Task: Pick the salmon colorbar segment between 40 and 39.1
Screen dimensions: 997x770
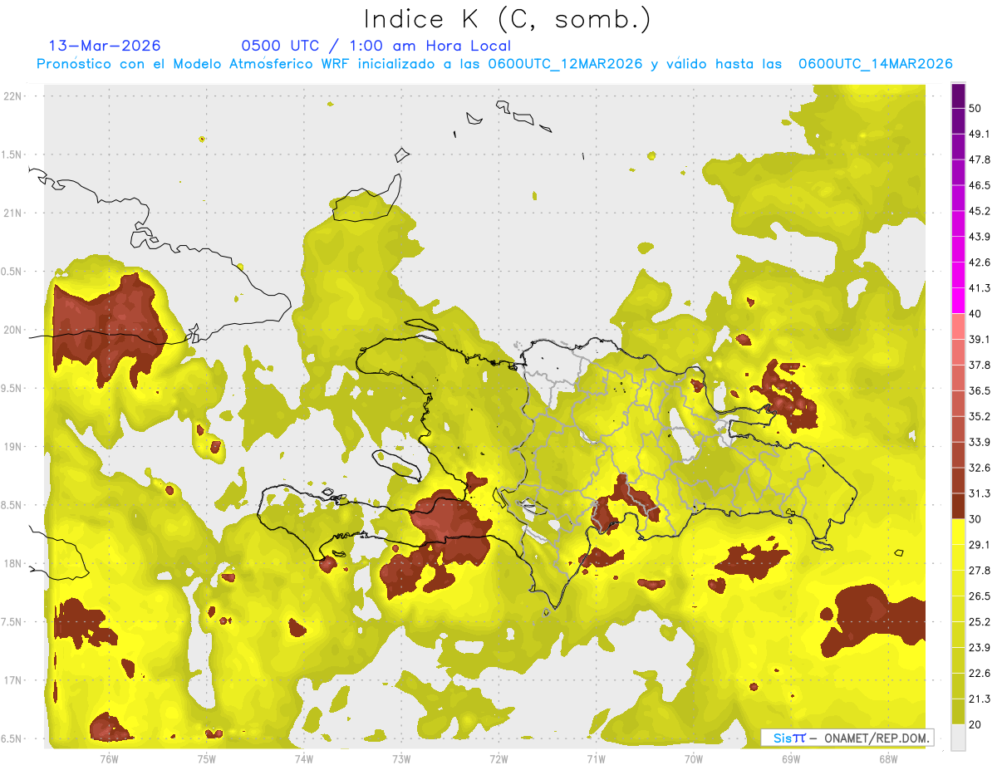Action: [958, 326]
